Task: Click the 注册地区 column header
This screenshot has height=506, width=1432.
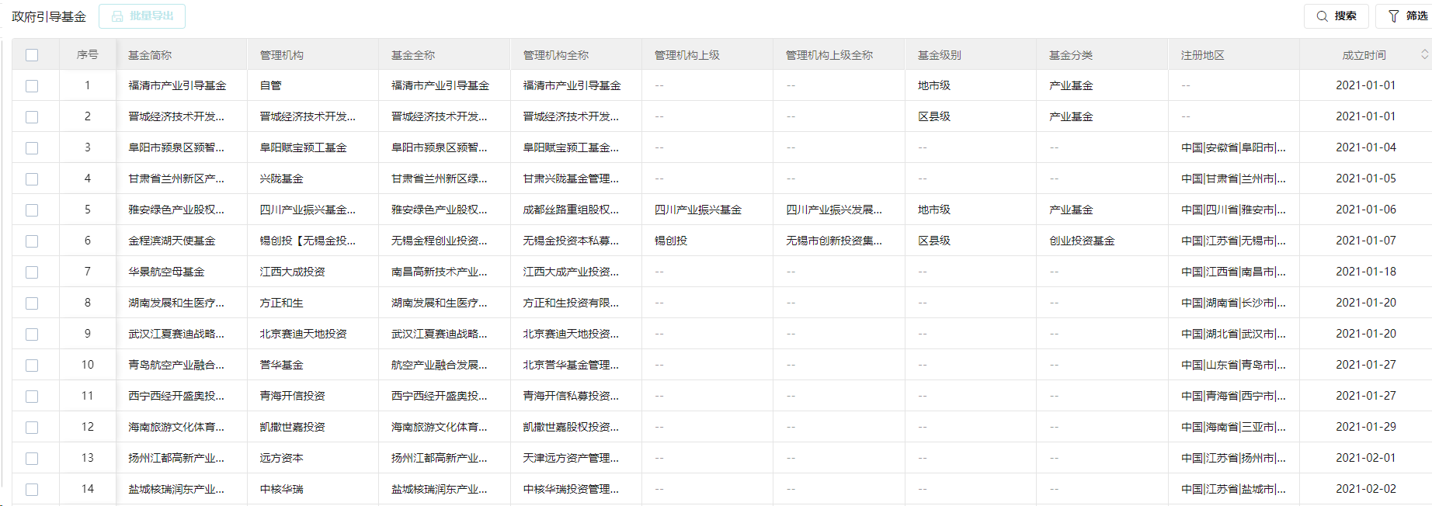Action: [x=1202, y=55]
